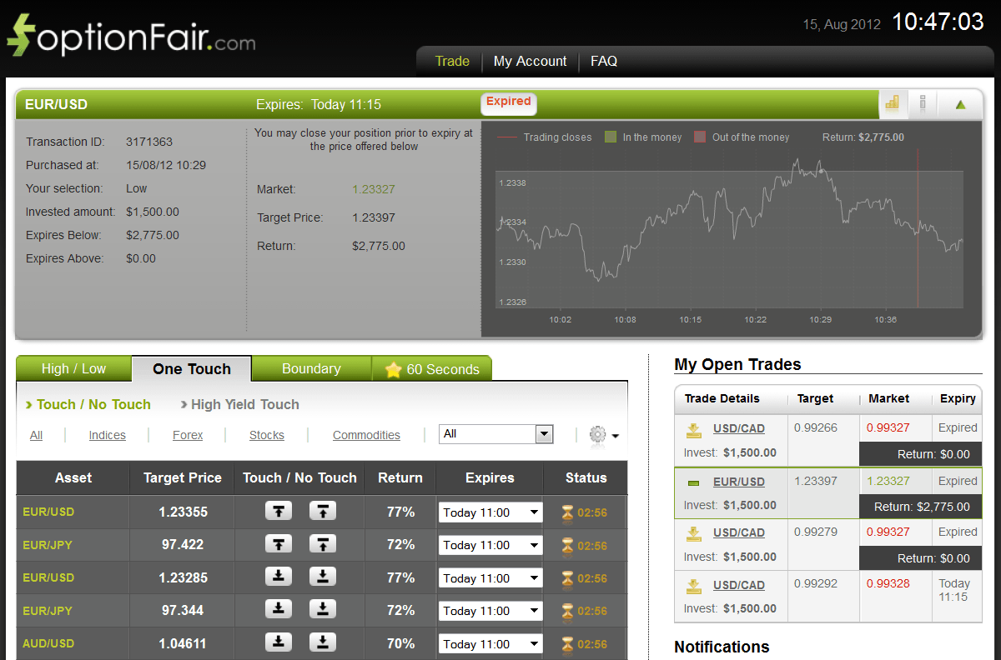This screenshot has width=1001, height=660.
Task: Open Expires dropdown in EUR/JPY 97.422 row
Action: [490, 545]
